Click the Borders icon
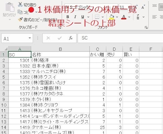The image size is (163, 134). click(97, 17)
